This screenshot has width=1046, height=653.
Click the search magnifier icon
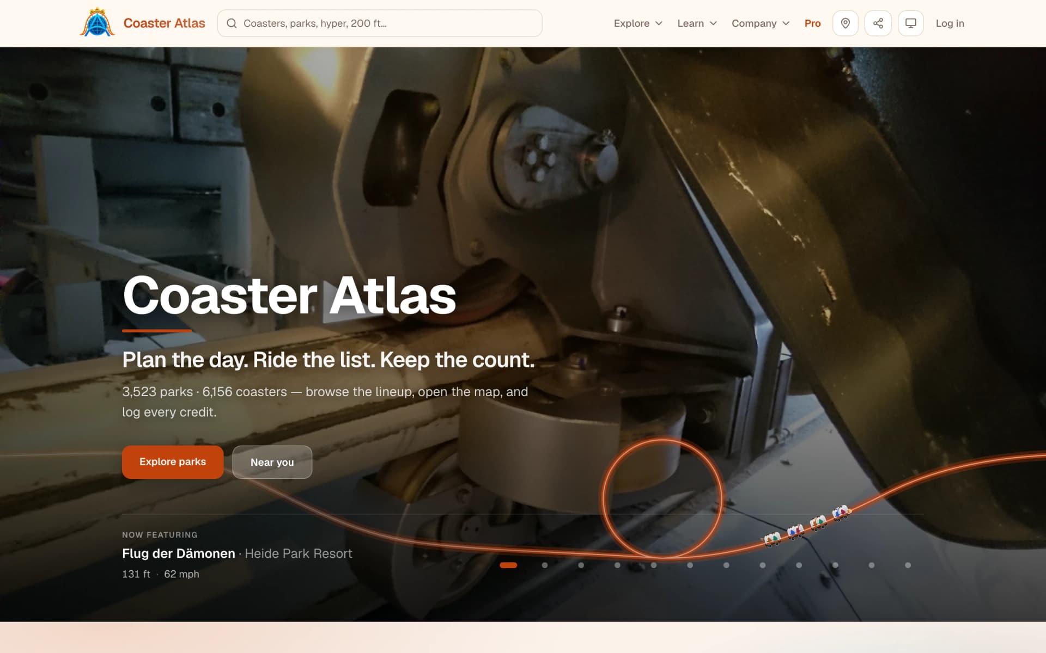[x=232, y=23]
